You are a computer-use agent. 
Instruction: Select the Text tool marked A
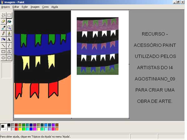(x=9, y=40)
